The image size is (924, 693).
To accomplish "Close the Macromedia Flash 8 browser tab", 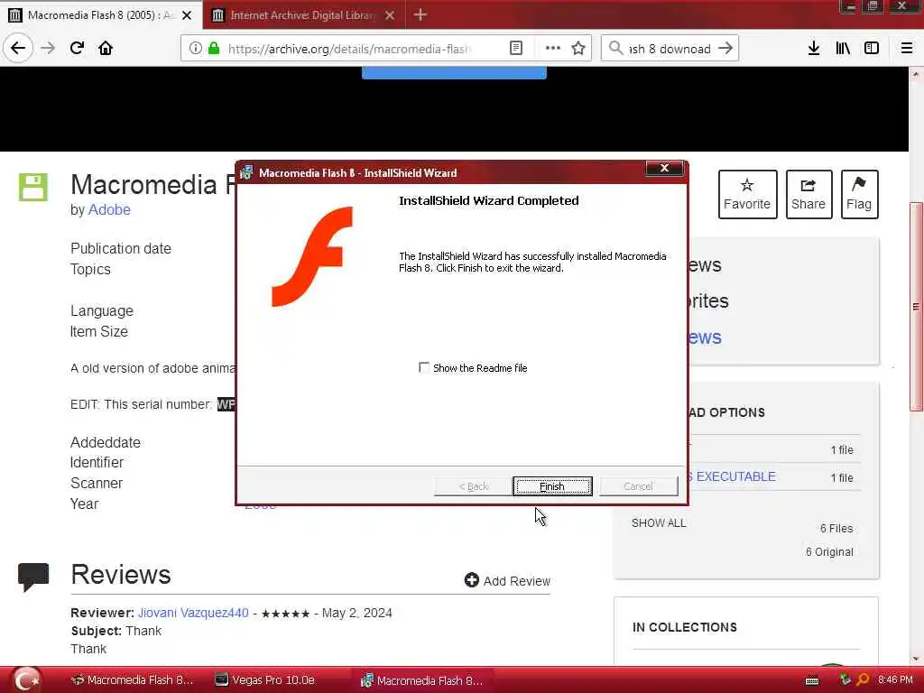I will pyautogui.click(x=187, y=15).
